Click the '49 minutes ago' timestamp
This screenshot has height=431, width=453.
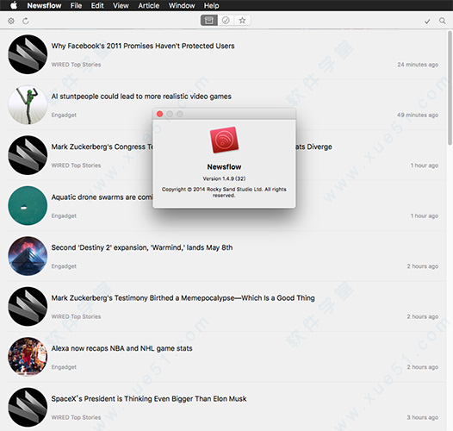[418, 116]
